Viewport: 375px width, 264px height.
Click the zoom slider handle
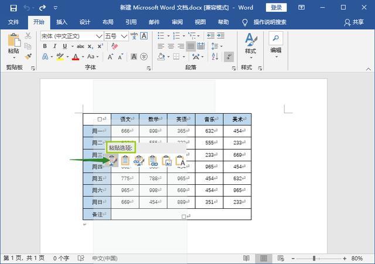[x=314, y=258]
